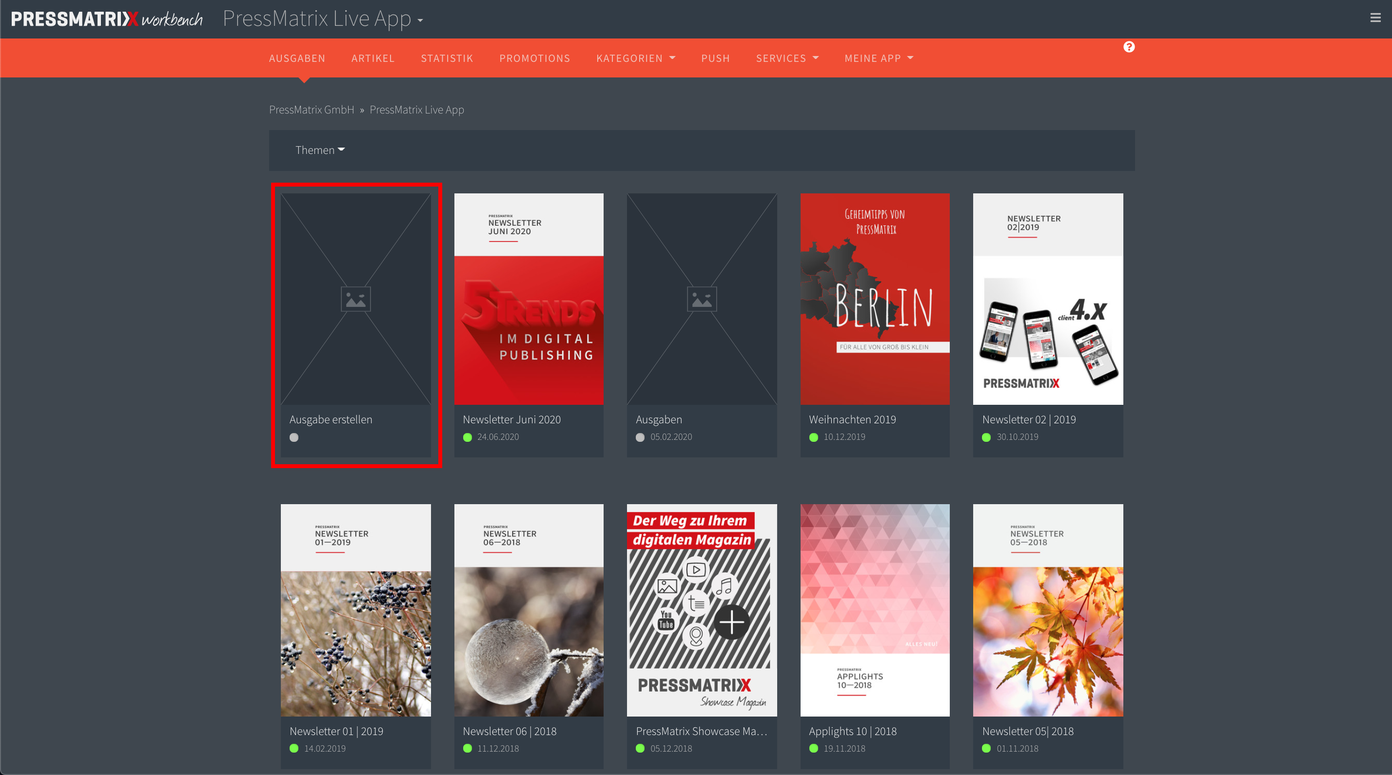Open the Newsletter 05| 2018 title link
Viewport: 1392px width, 775px height.
pyautogui.click(x=1028, y=731)
